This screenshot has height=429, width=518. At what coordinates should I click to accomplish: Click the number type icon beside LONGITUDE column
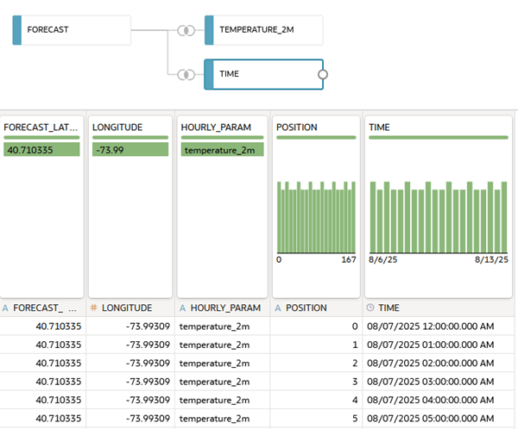pos(94,308)
